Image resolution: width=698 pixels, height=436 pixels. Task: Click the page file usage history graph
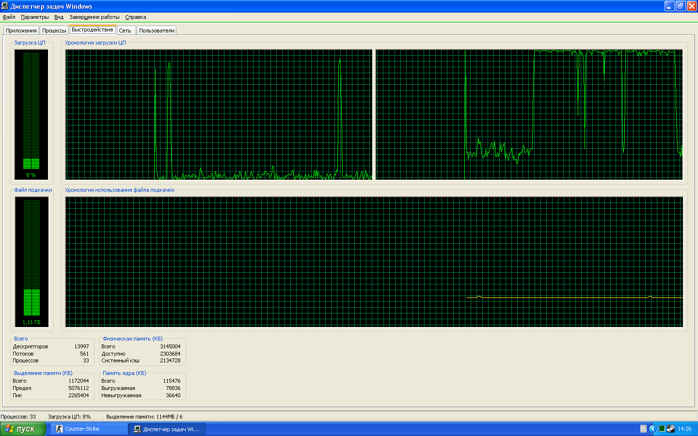[x=374, y=262]
